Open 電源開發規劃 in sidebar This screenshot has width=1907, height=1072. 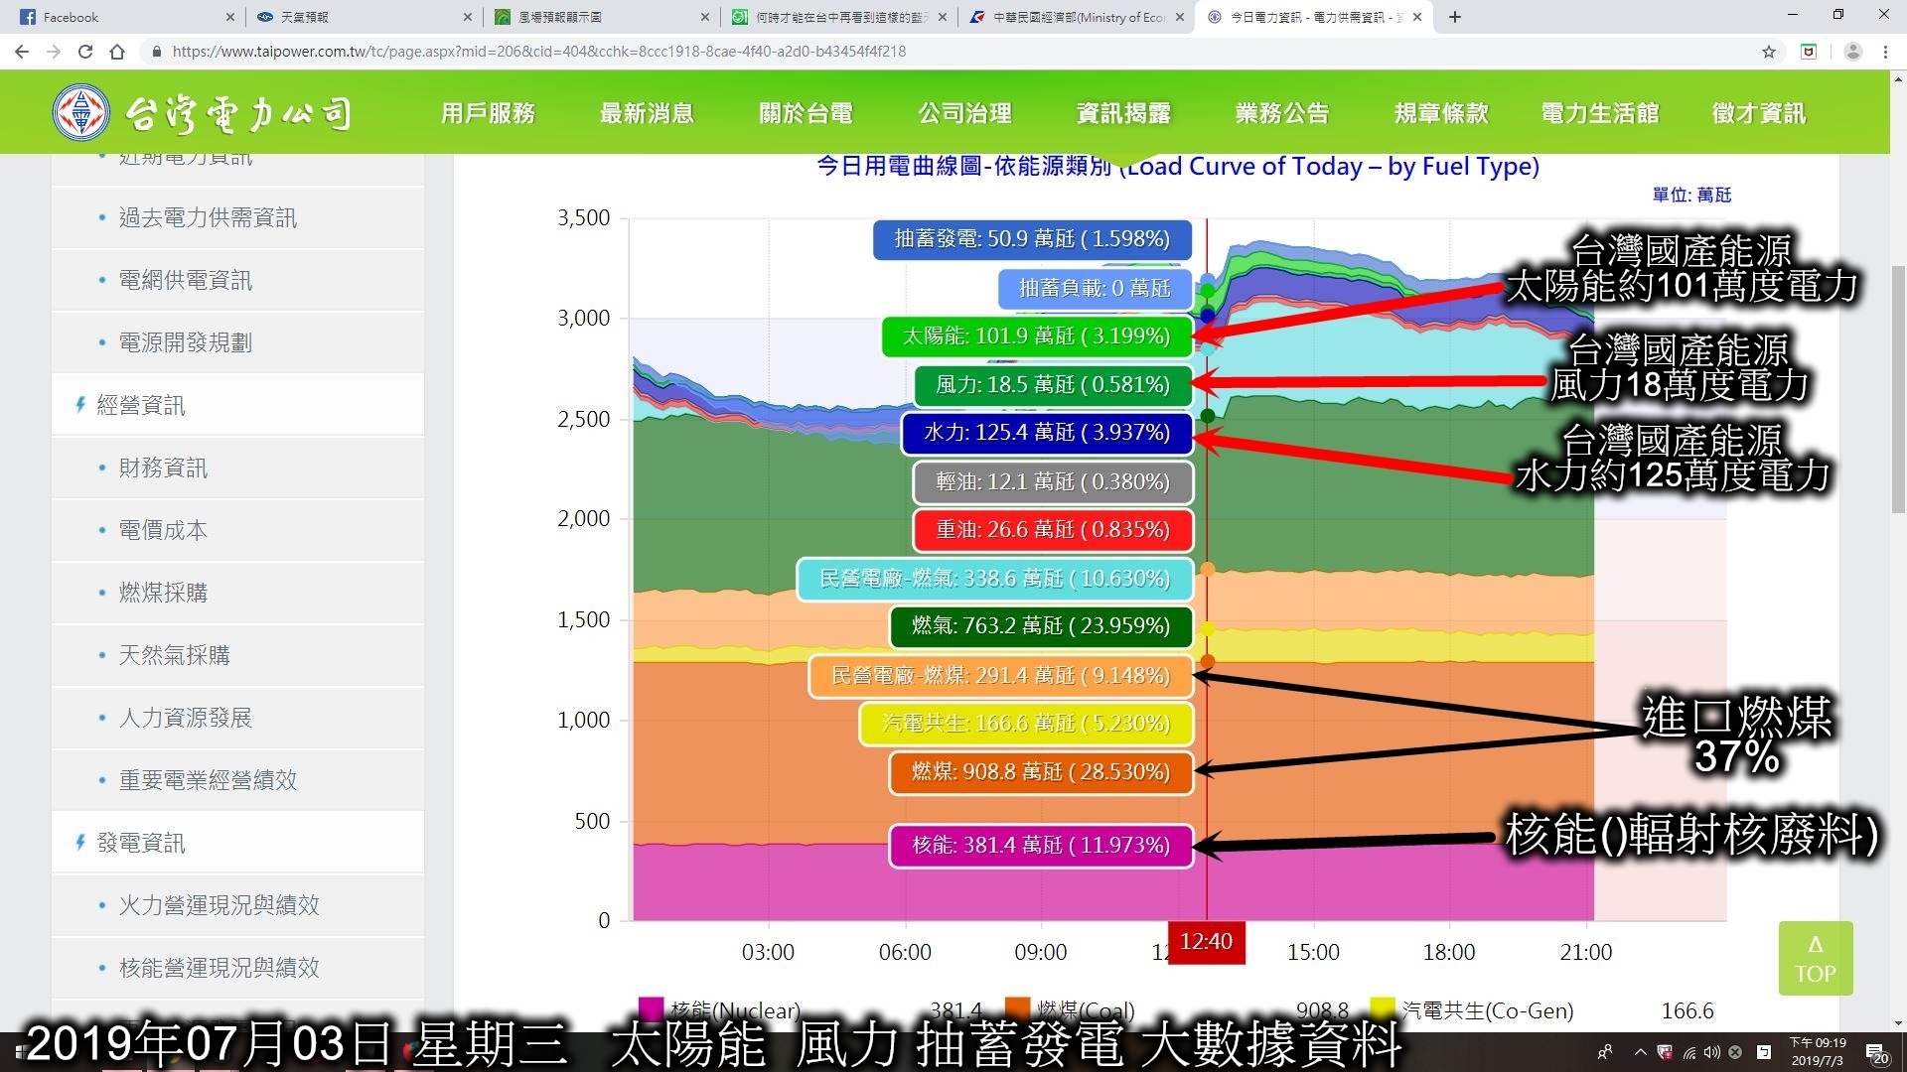pos(238,342)
